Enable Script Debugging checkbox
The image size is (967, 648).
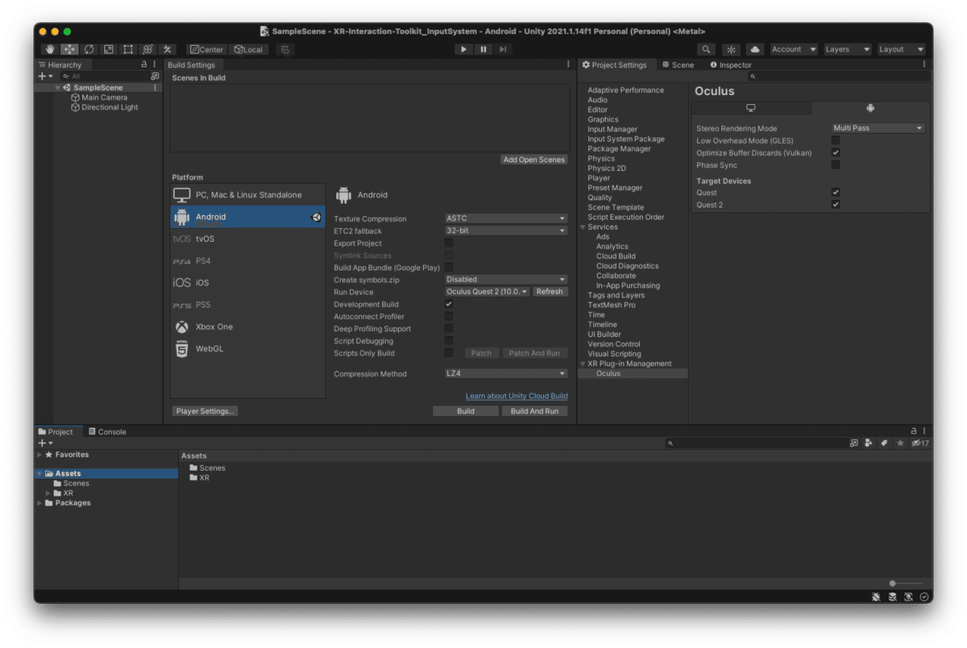[449, 341]
